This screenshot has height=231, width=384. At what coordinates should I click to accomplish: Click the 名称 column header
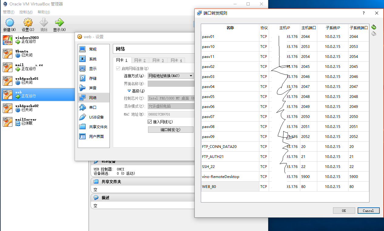[230, 28]
